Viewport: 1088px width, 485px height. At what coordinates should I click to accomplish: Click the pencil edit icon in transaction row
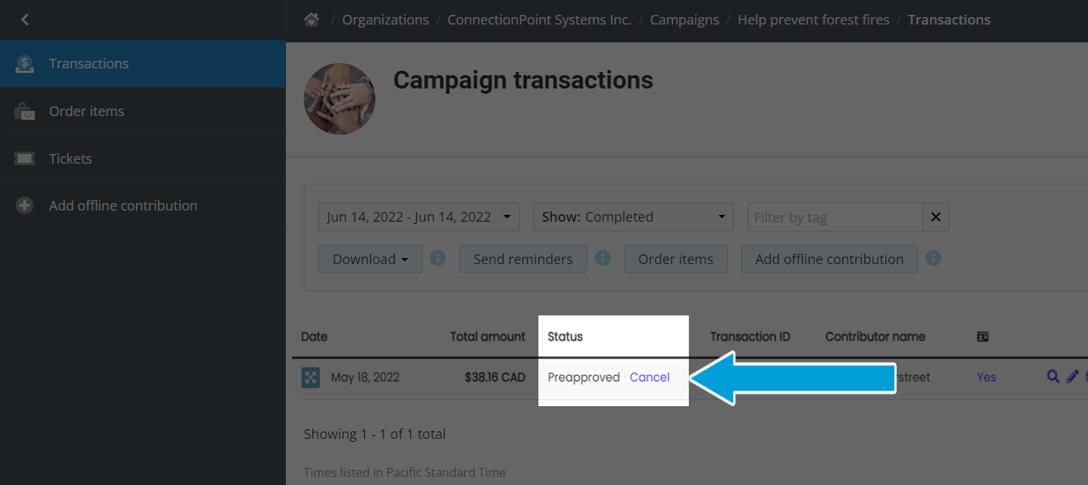tap(1072, 377)
